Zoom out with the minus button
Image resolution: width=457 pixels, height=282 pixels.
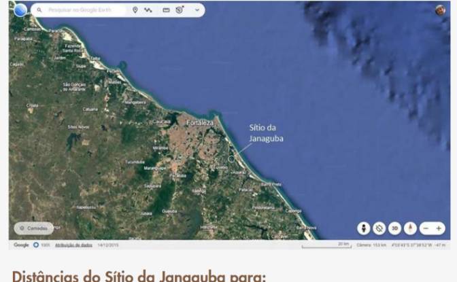[x=426, y=228]
